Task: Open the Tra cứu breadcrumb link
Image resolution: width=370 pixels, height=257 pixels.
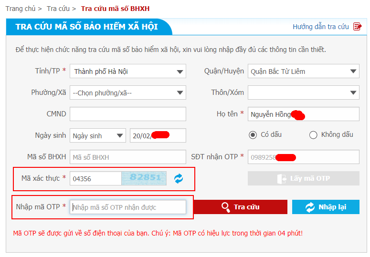Action: (x=58, y=9)
